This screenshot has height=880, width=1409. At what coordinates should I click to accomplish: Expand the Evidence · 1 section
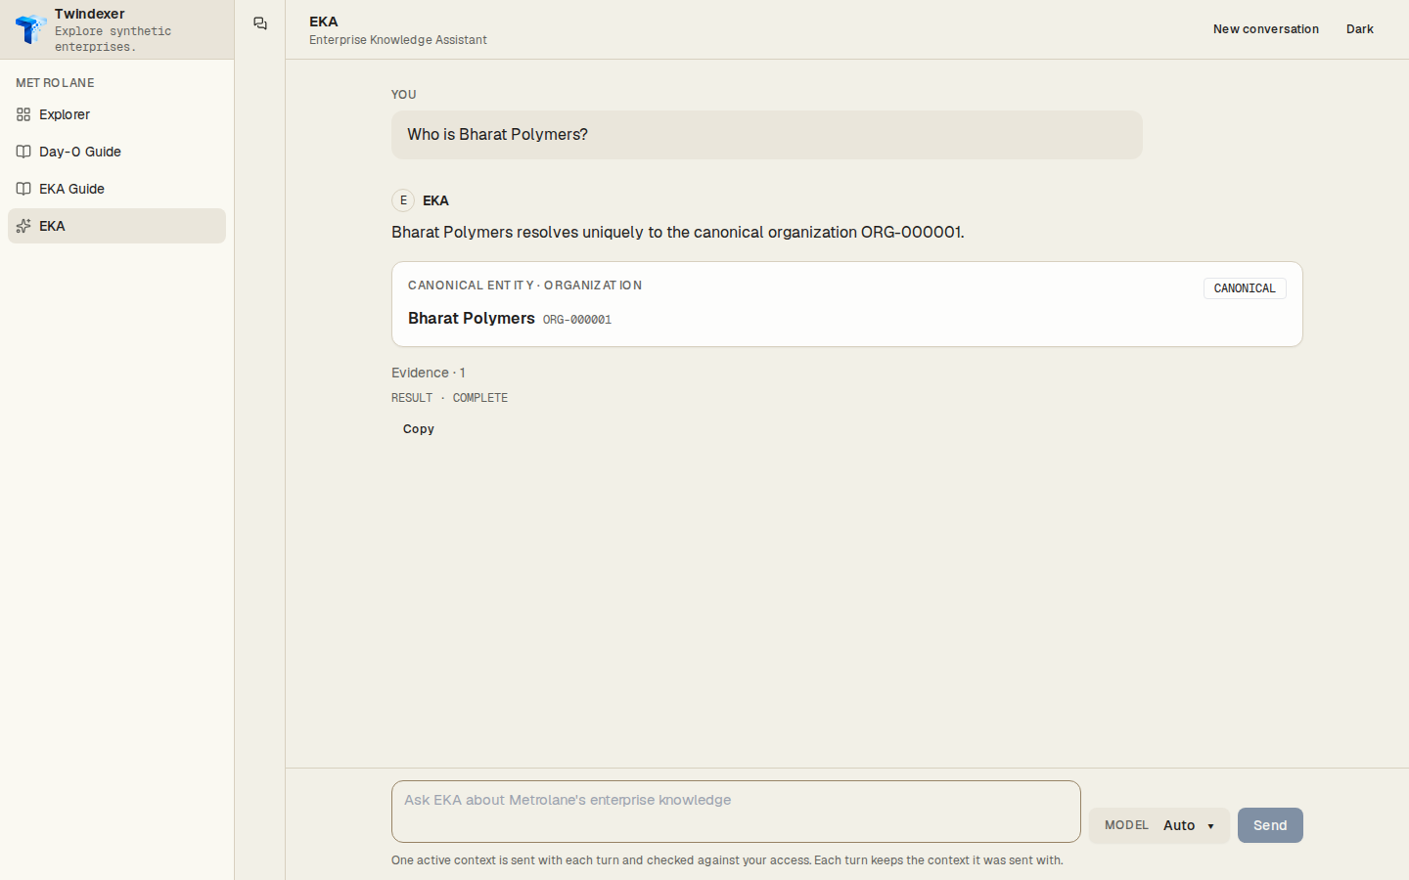pyautogui.click(x=429, y=373)
